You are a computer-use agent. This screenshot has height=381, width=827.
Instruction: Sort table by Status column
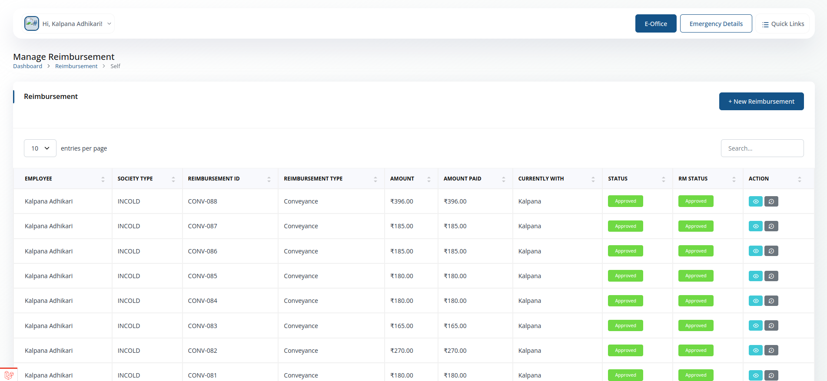(x=638, y=179)
